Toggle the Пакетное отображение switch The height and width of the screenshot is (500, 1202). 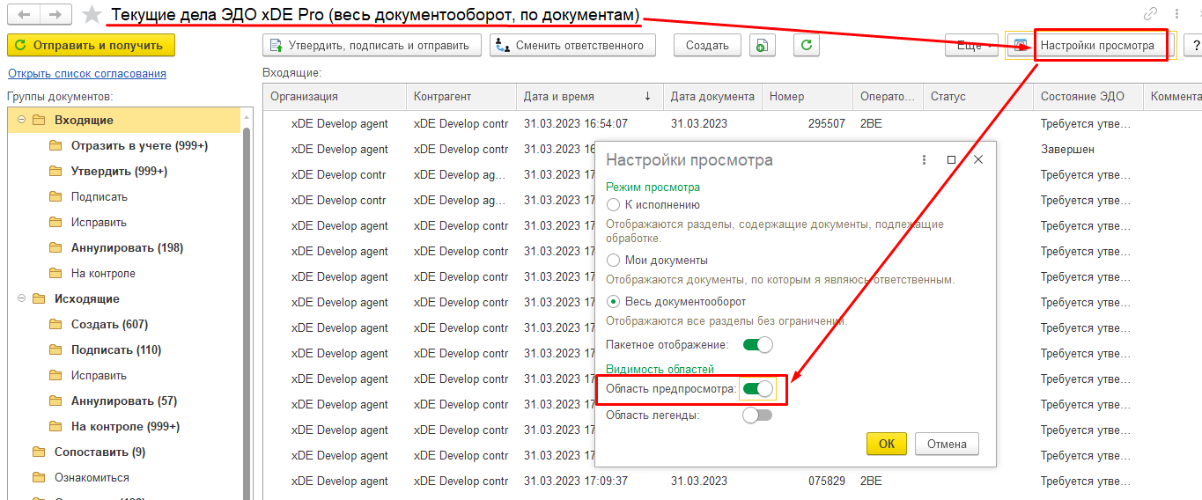pyautogui.click(x=757, y=344)
